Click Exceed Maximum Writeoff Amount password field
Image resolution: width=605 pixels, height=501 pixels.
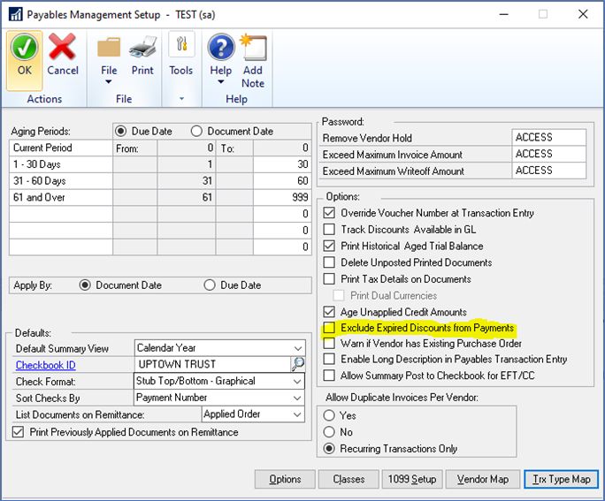click(x=549, y=171)
